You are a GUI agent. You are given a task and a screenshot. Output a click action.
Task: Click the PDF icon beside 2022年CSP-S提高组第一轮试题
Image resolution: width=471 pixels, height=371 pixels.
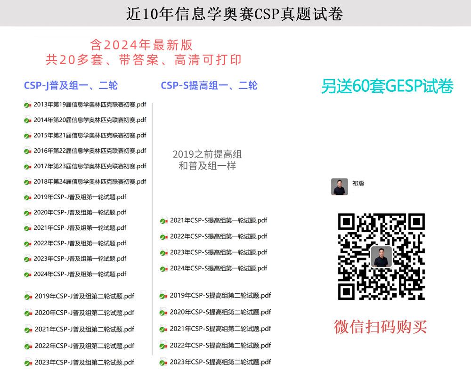[x=164, y=236]
